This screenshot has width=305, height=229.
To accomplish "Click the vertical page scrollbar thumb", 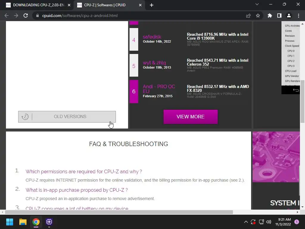I will (x=302, y=101).
